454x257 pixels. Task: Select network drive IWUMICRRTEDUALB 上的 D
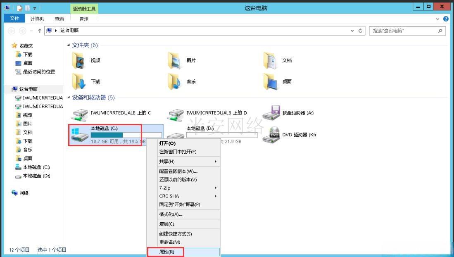(x=176, y=115)
